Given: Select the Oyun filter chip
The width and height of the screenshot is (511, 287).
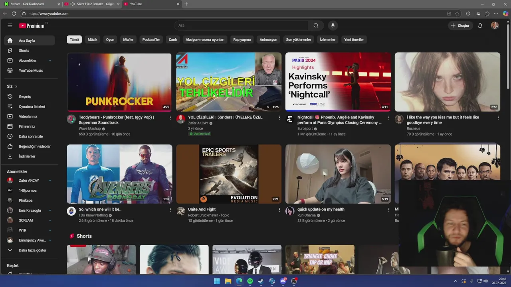Looking at the screenshot, I should (x=110, y=39).
